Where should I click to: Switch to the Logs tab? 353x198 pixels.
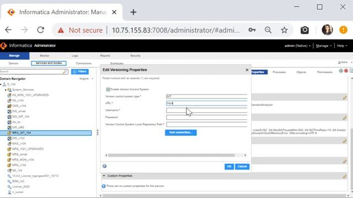click(75, 56)
